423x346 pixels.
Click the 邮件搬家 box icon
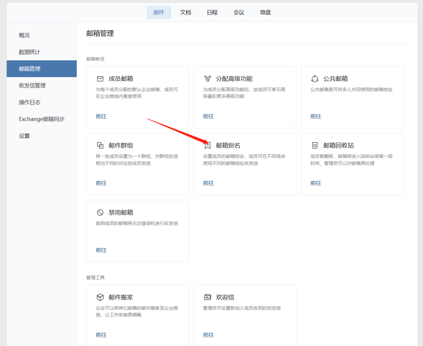[x=100, y=297]
